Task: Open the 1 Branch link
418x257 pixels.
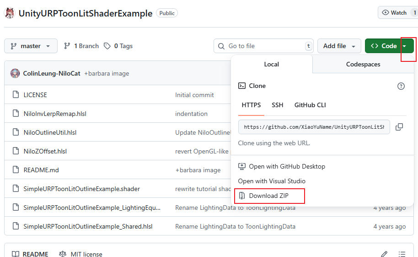Action: tap(81, 46)
